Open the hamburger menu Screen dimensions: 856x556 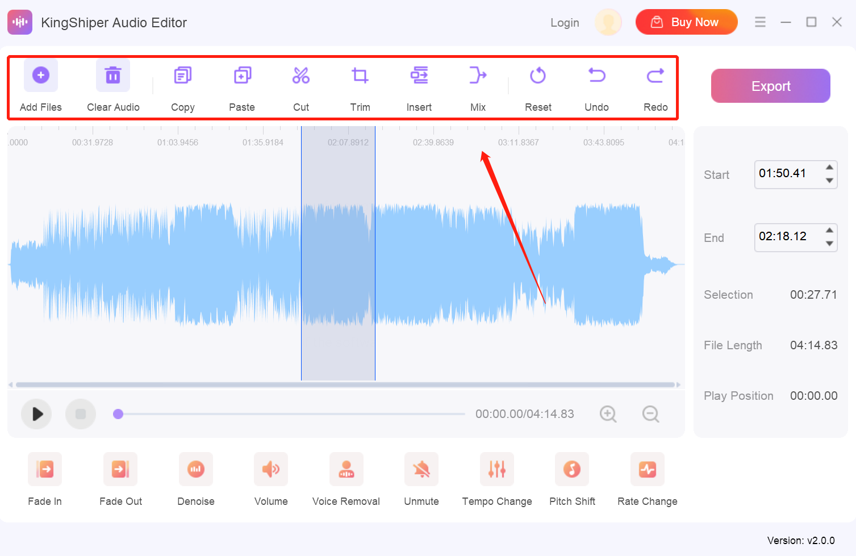click(760, 22)
